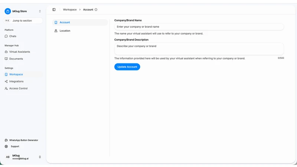Click the Account info icon
This screenshot has height=167, width=297.
click(96, 10)
